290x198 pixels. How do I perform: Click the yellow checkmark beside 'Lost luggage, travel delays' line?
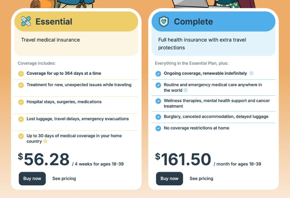(21, 119)
